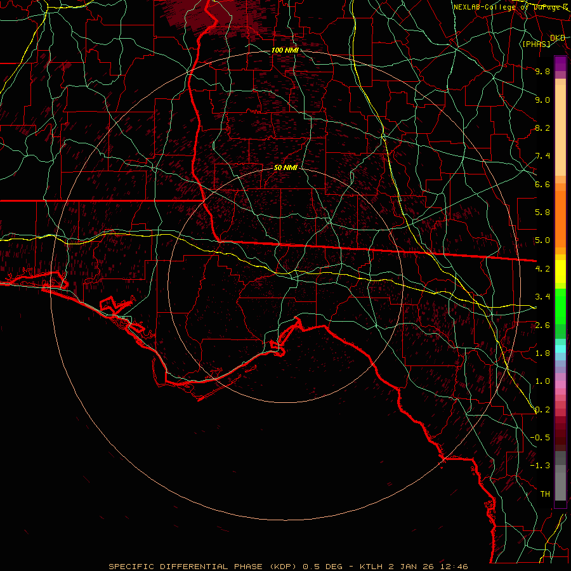Pick the yellow color bar segment

point(560,272)
